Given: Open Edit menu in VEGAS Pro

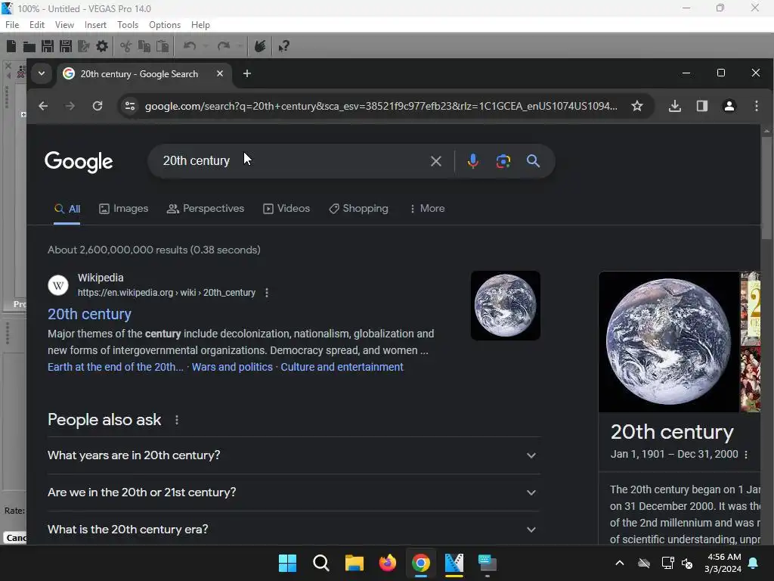Looking at the screenshot, I should tap(37, 25).
